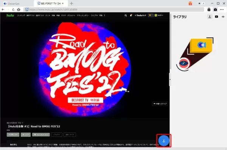Click the ライブラリ panel heading
The image size is (227, 150).
pyautogui.click(x=180, y=17)
